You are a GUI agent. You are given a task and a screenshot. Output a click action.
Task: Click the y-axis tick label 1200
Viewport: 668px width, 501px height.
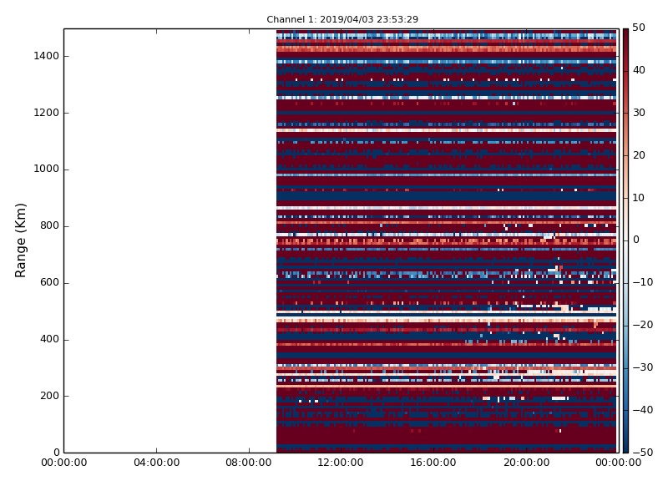click(47, 113)
